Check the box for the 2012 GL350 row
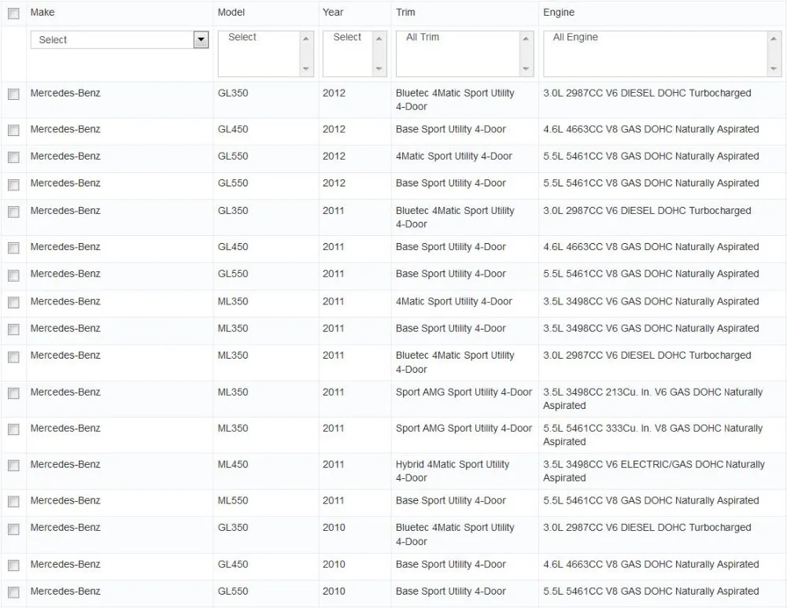Viewport: 787px width, 608px height. point(13,94)
